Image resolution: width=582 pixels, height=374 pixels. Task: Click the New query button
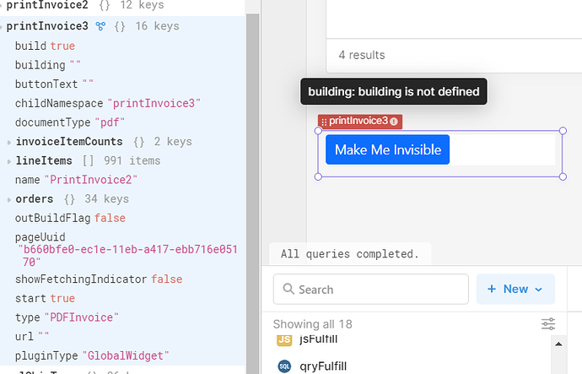point(515,289)
